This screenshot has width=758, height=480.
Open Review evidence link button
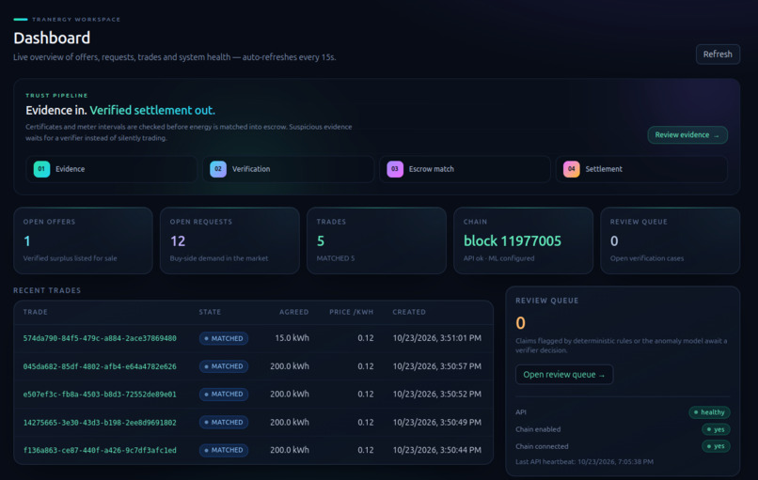[687, 134]
